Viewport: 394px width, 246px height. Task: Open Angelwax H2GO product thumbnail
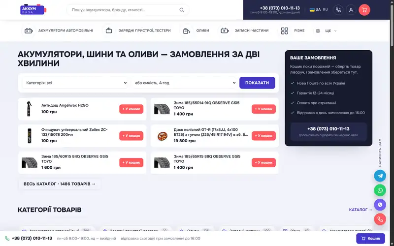[29, 109]
